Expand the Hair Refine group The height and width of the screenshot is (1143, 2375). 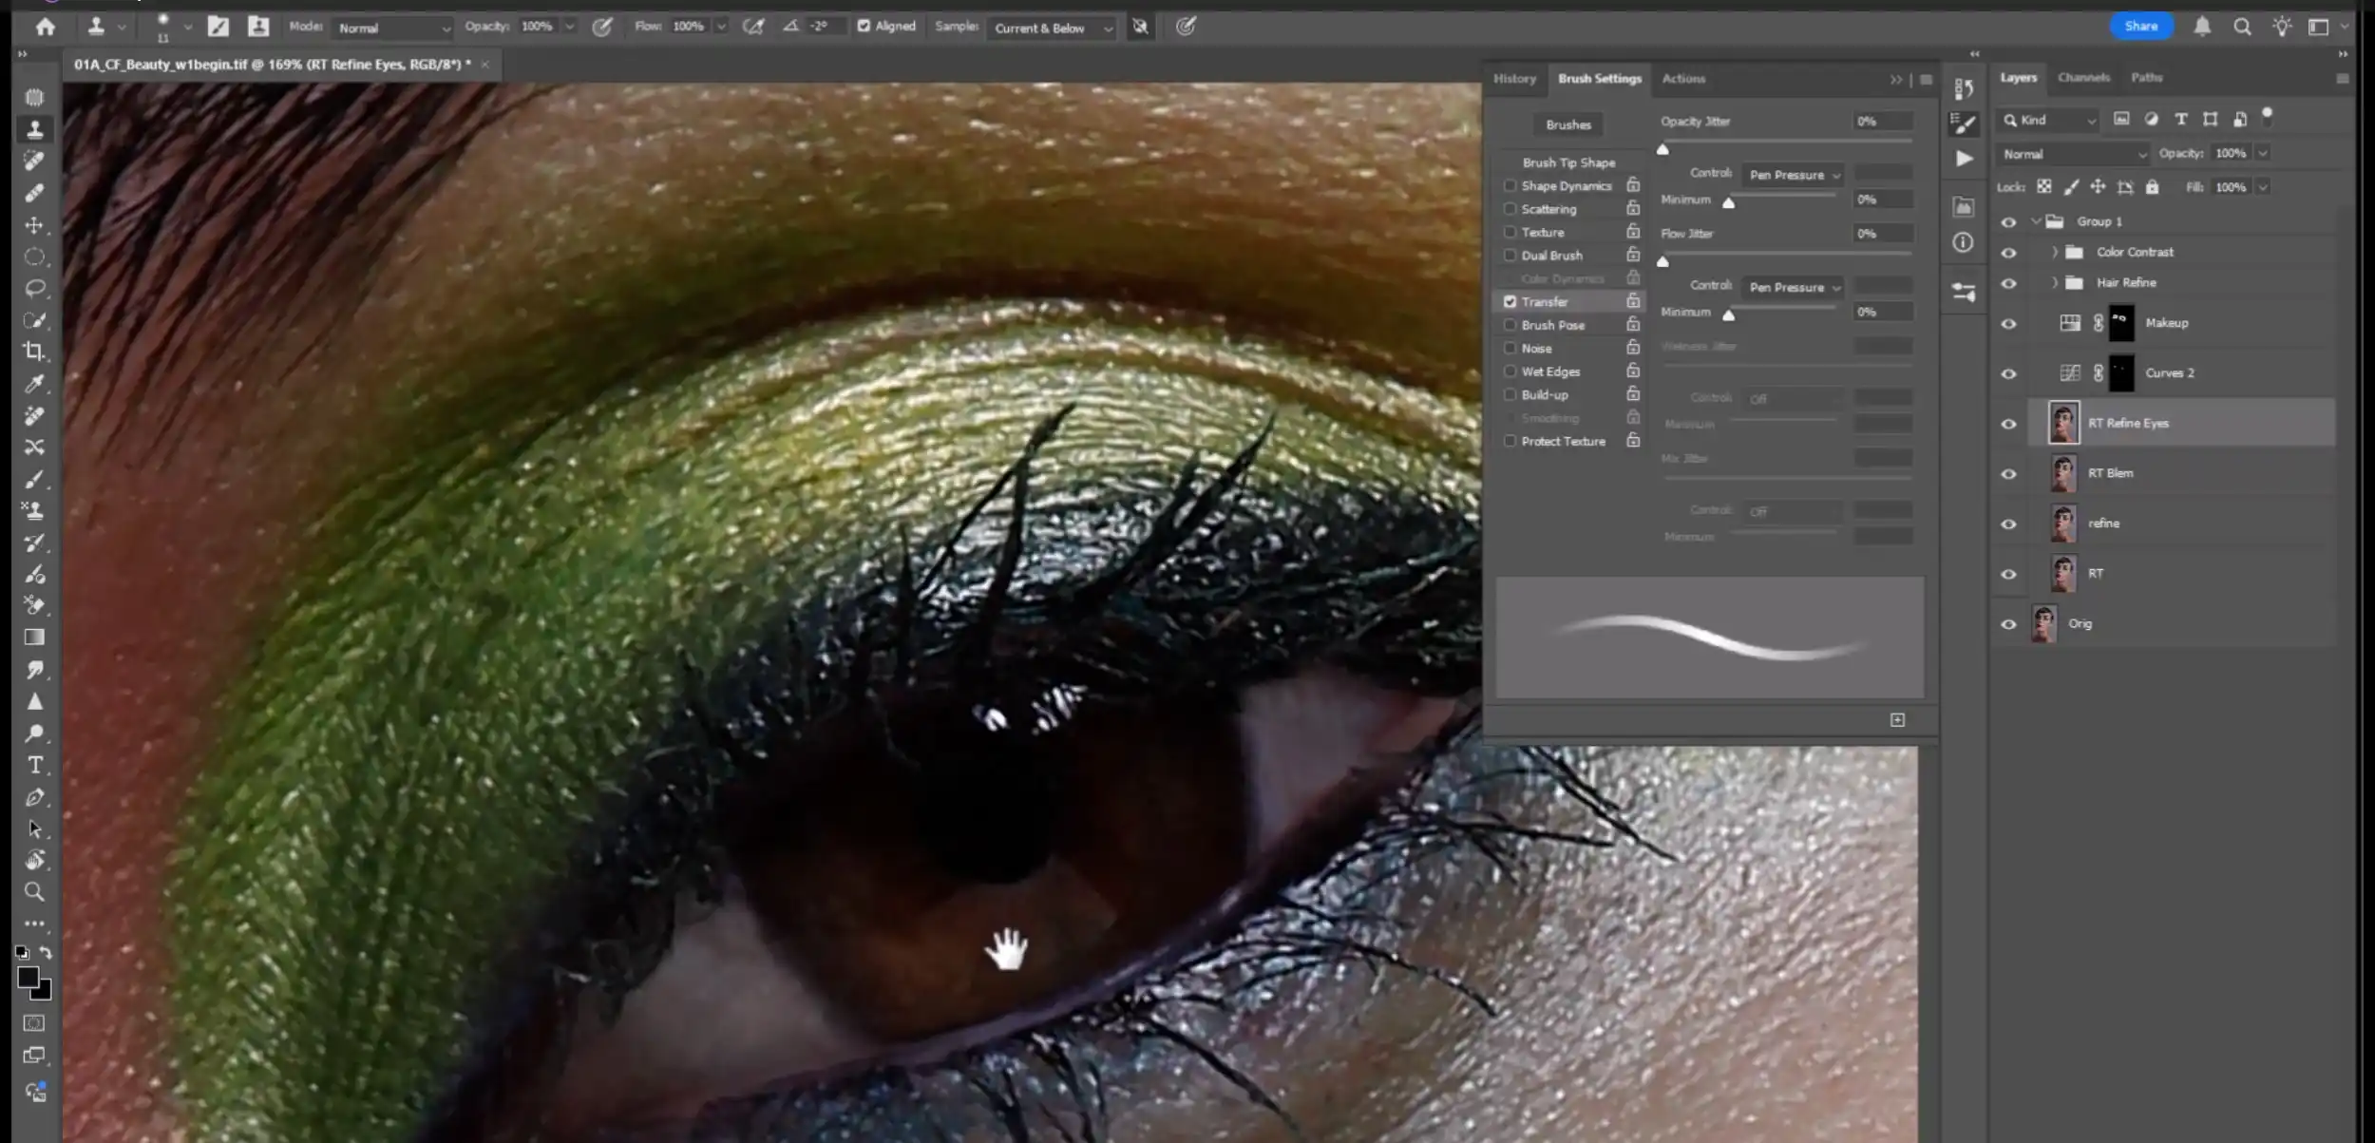pos(2055,283)
